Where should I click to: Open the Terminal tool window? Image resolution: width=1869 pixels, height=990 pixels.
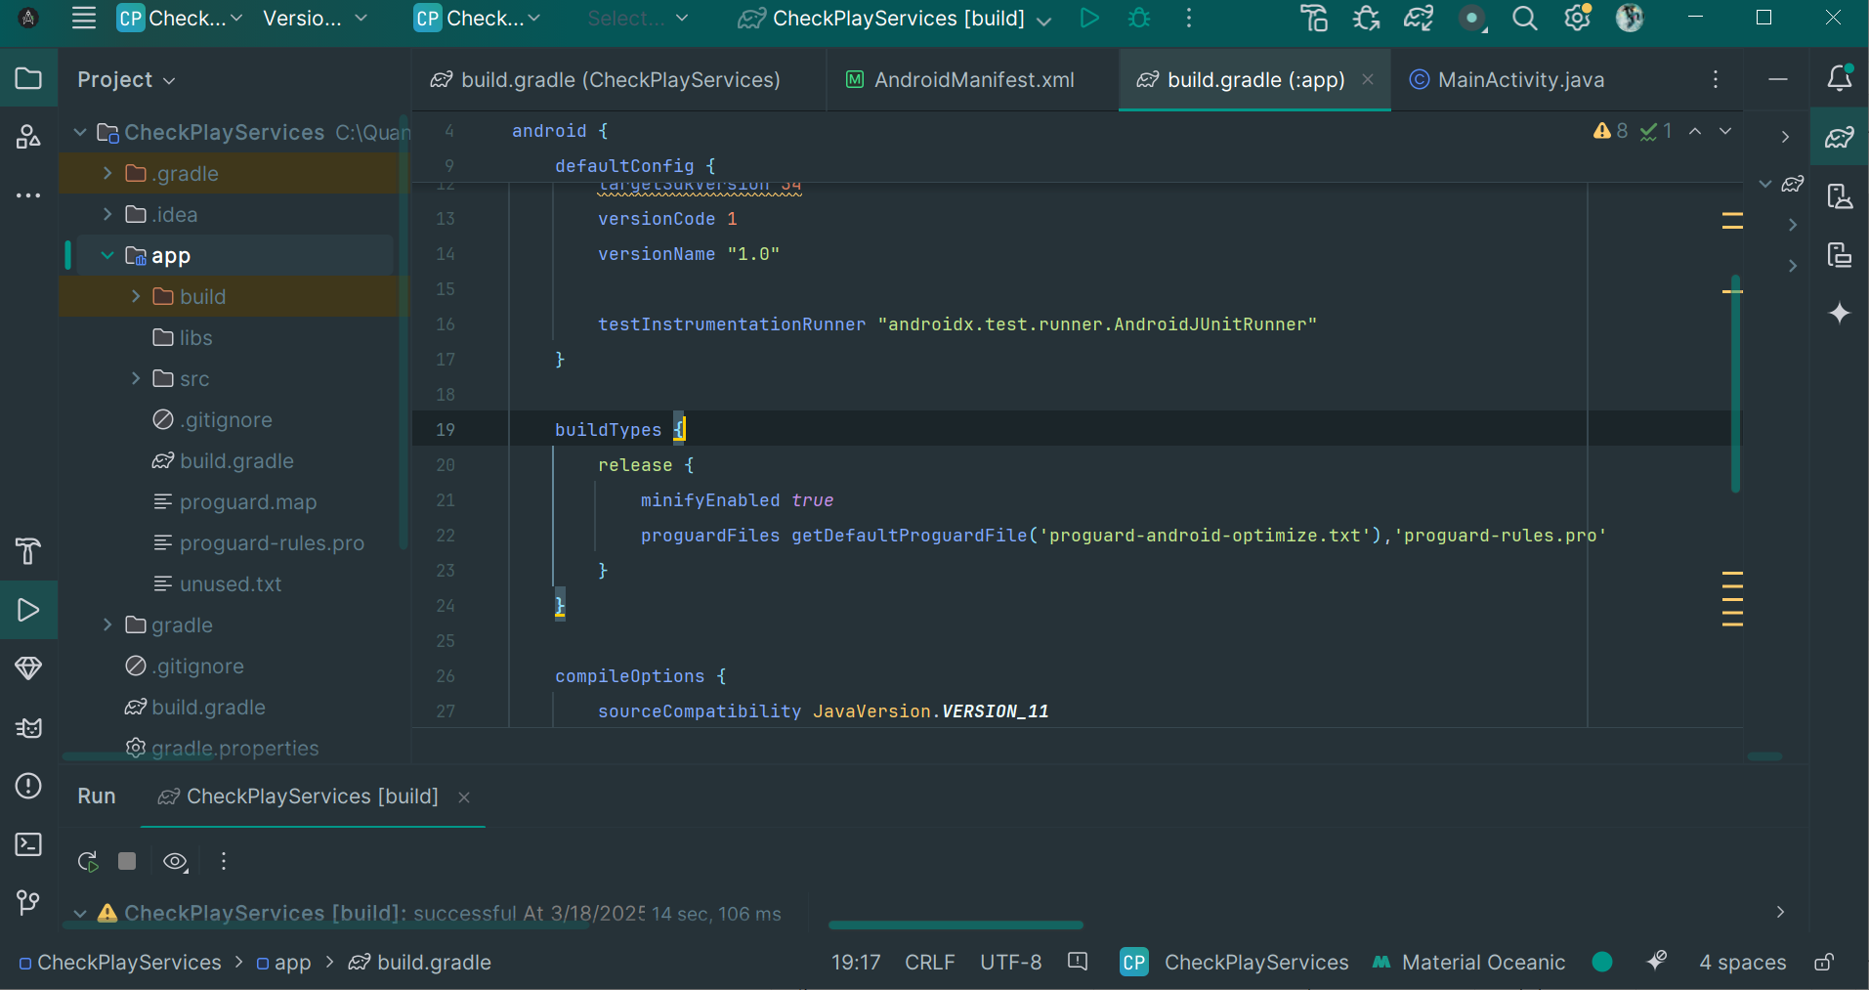coord(28,844)
